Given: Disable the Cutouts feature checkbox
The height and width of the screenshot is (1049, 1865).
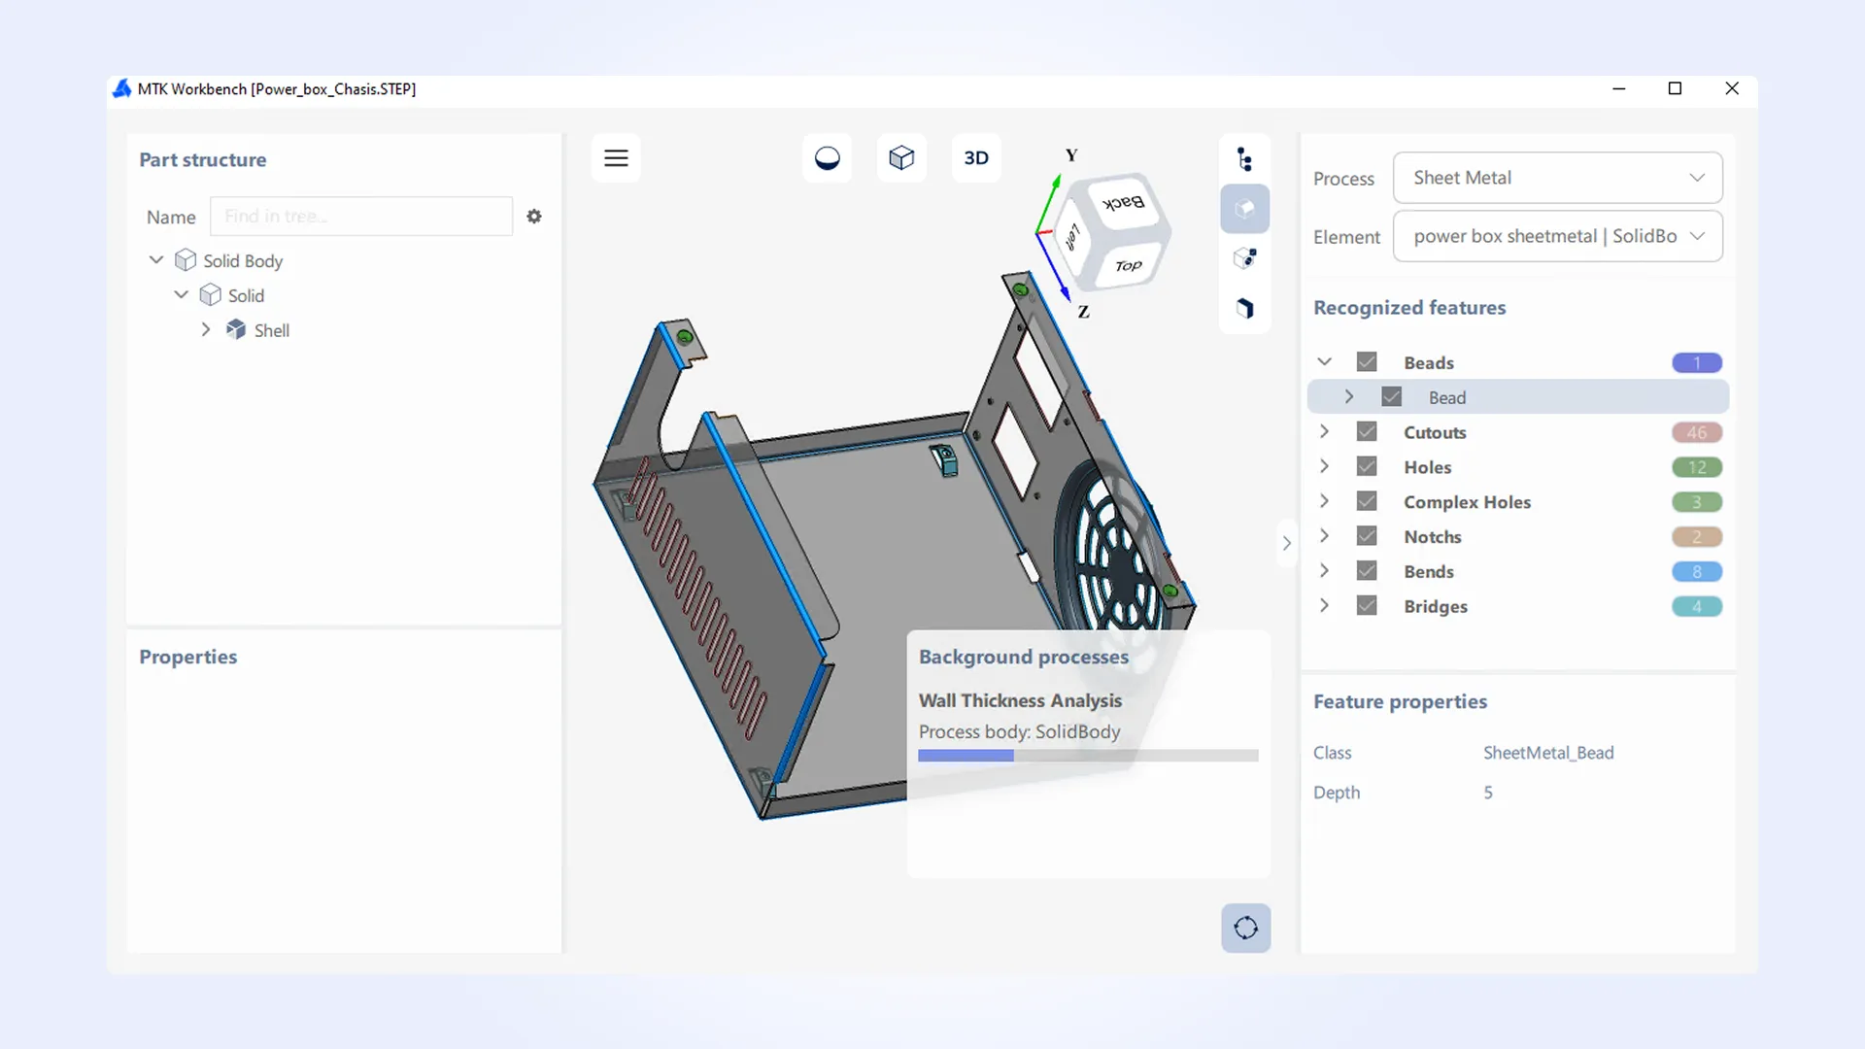Looking at the screenshot, I should (1367, 431).
